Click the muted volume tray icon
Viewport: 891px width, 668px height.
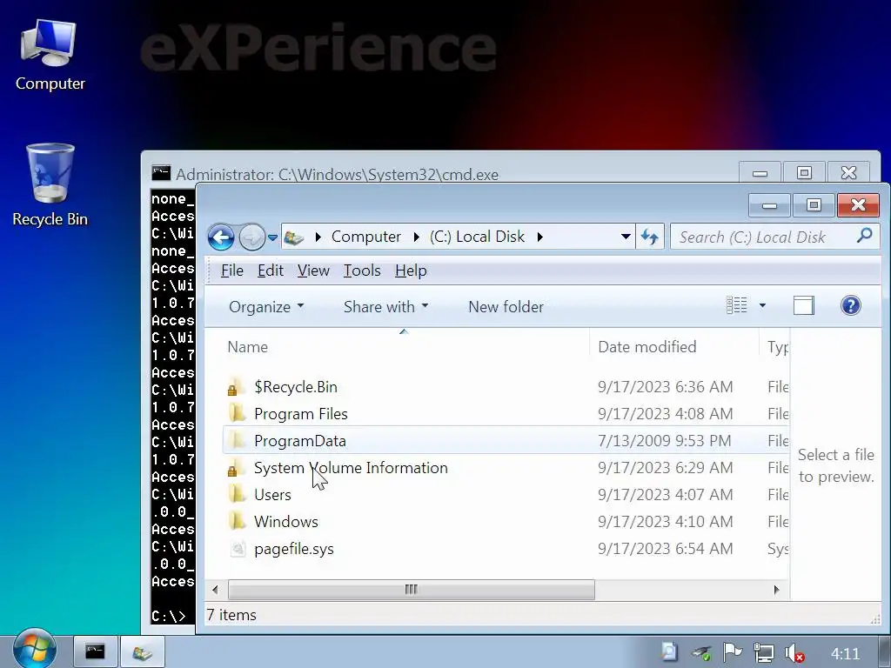click(x=794, y=653)
